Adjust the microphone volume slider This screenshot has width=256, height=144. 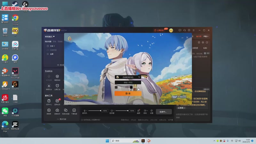point(94,111)
